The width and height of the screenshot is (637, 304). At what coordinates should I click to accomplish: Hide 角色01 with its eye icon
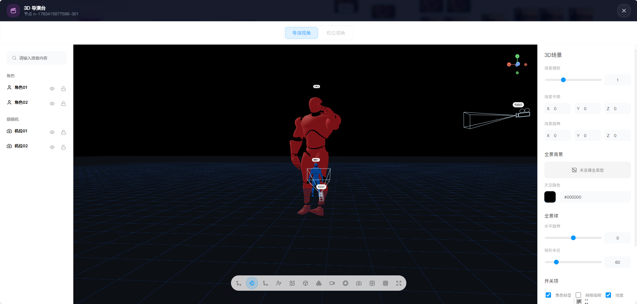point(52,89)
